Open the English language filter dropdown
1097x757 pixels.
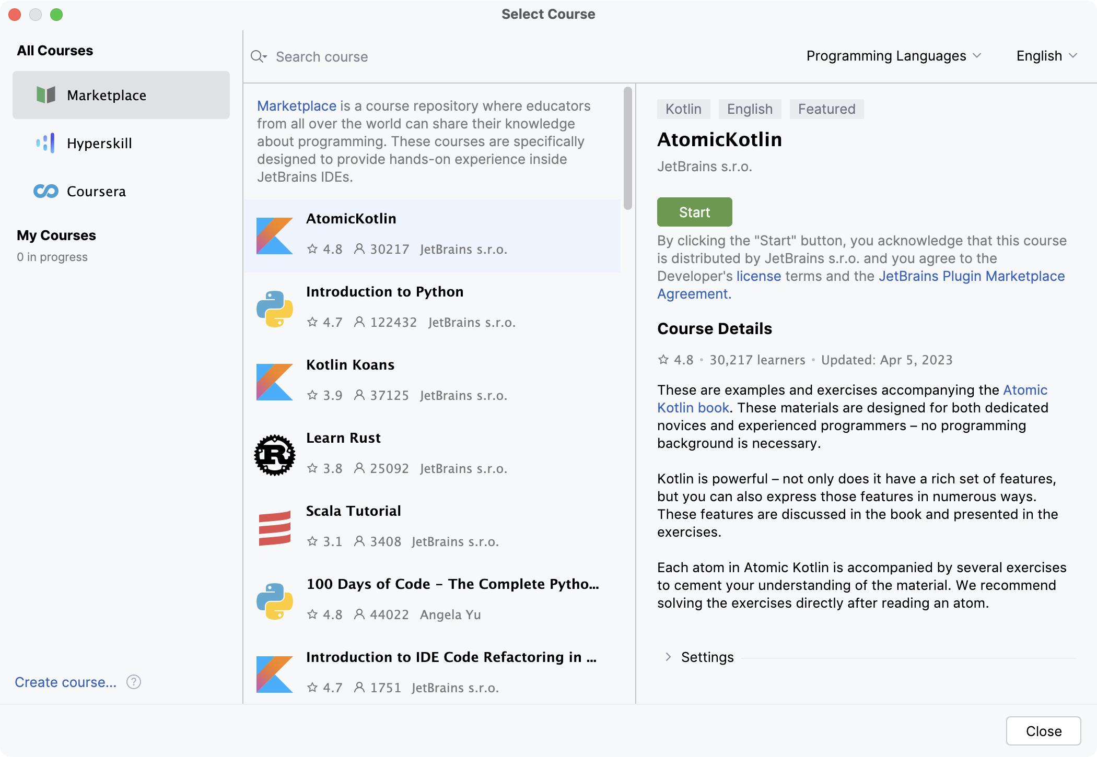pyautogui.click(x=1046, y=56)
